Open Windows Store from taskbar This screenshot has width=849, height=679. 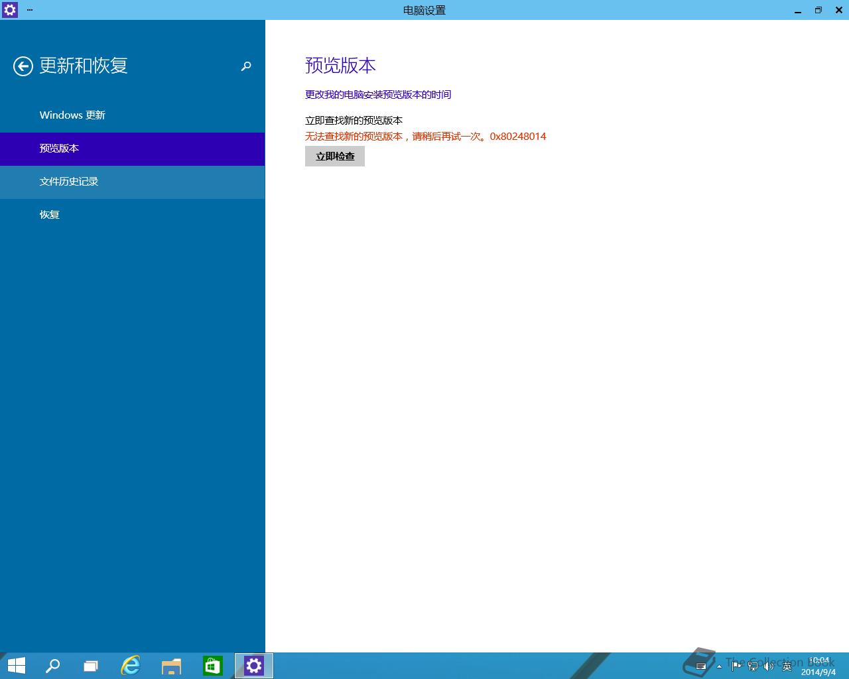(x=212, y=666)
